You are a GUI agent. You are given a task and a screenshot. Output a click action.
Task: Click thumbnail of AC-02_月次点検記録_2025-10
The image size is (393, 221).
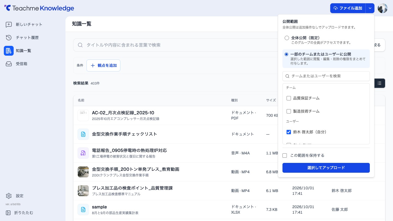[83, 115]
